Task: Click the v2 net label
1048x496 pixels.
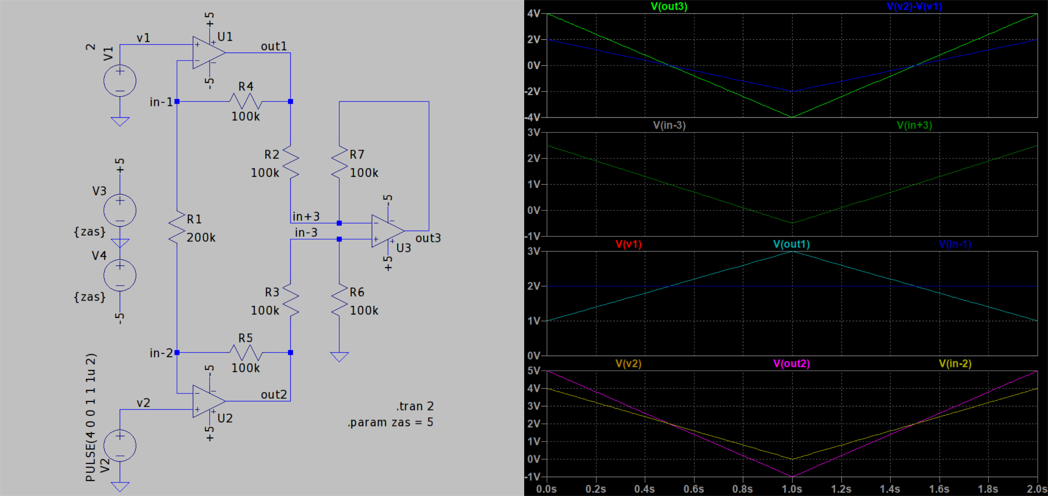Action: click(x=144, y=403)
